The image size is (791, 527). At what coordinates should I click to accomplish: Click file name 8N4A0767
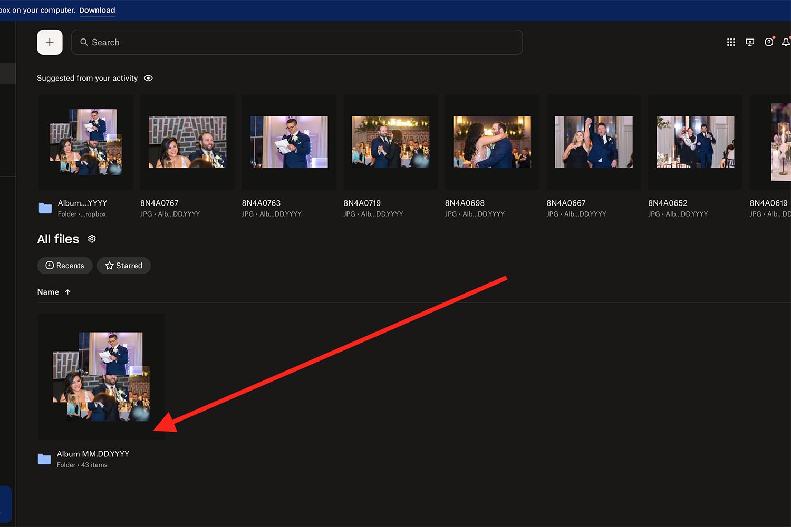pyautogui.click(x=159, y=203)
